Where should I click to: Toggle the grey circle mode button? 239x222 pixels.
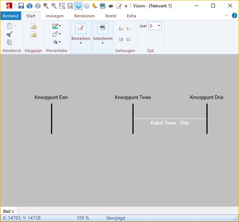click(87, 6)
